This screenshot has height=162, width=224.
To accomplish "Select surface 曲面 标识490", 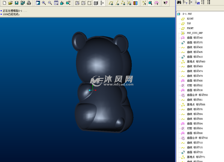I will pos(195,80).
